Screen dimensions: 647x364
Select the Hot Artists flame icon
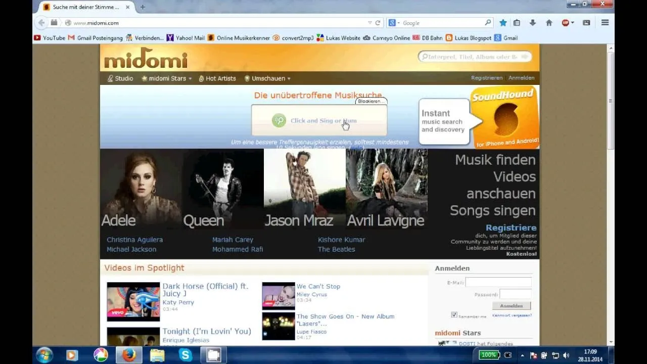point(201,78)
